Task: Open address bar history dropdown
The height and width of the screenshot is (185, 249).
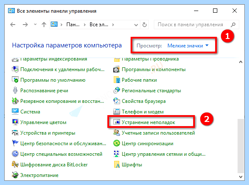Action: [x=136, y=25]
